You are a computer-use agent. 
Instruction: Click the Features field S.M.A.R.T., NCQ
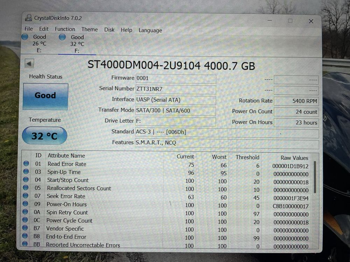pyautogui.click(x=227, y=144)
